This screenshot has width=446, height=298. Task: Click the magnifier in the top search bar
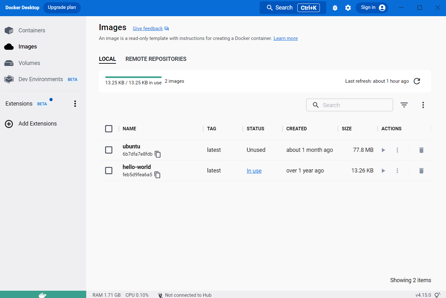coord(270,8)
